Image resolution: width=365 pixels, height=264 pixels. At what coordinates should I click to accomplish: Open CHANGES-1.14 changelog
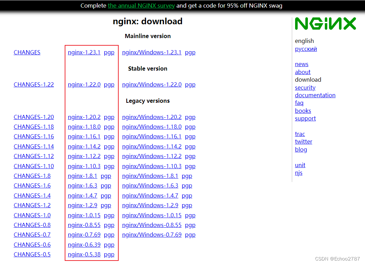pyautogui.click(x=34, y=146)
